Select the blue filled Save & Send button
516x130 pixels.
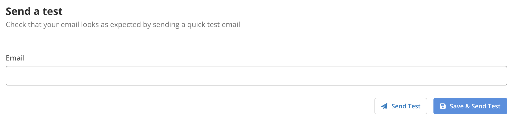click(x=470, y=106)
